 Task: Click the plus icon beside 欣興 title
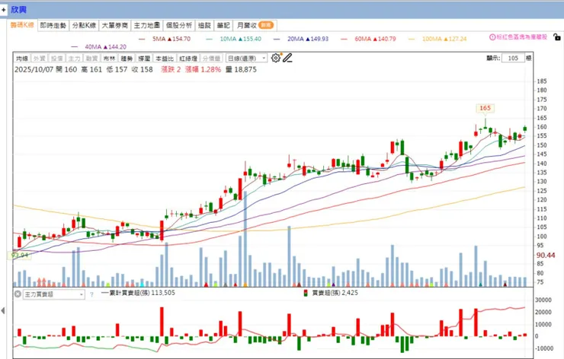coord(4,10)
